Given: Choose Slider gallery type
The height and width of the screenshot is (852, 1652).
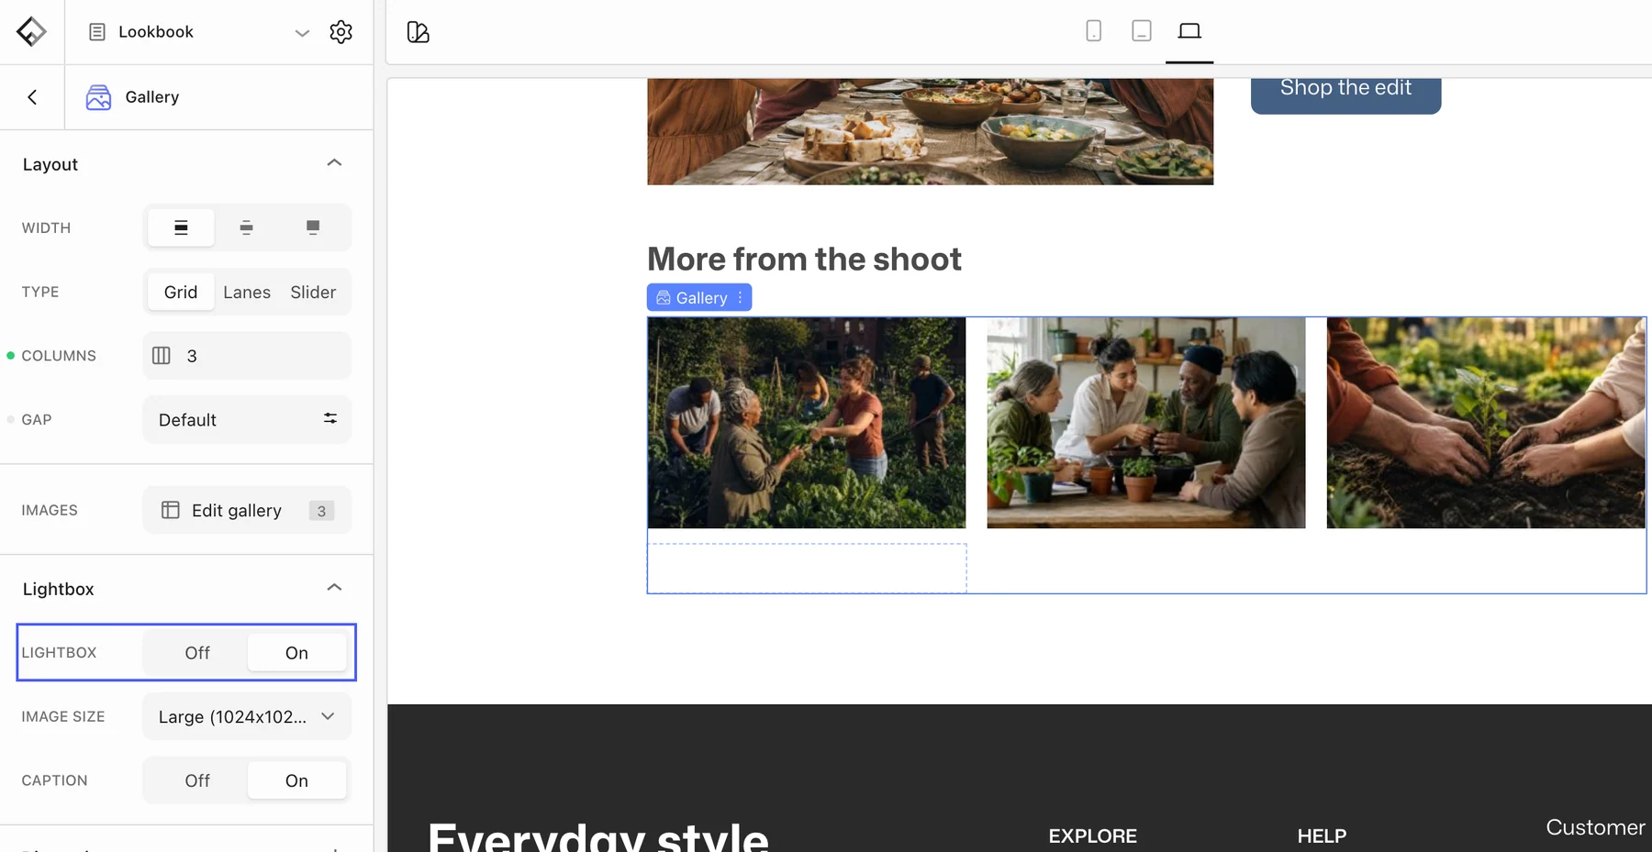Looking at the screenshot, I should pyautogui.click(x=313, y=292).
